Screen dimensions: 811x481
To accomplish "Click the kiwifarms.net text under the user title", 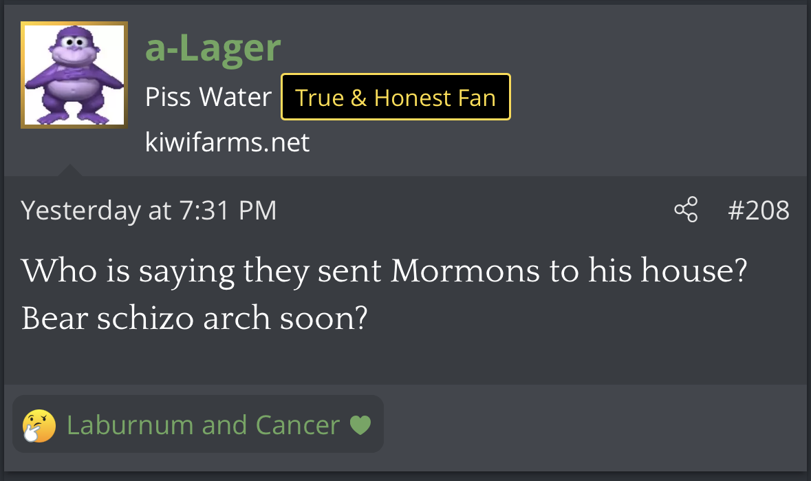I will tap(227, 142).
